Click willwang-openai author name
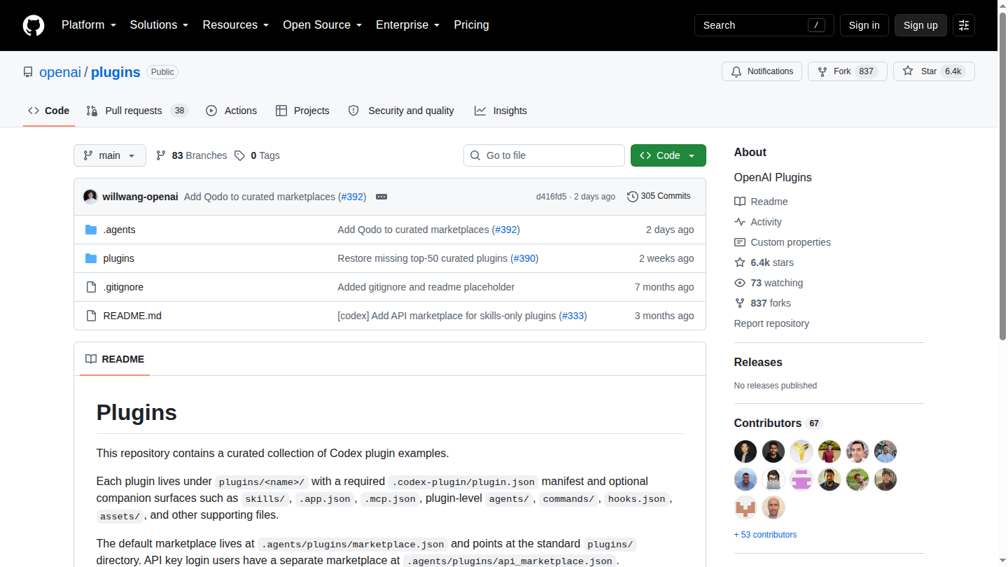The image size is (1008, 567). point(140,197)
